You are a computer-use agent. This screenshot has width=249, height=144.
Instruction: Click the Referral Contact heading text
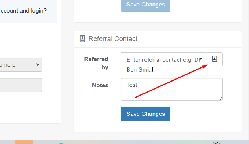[113, 39]
